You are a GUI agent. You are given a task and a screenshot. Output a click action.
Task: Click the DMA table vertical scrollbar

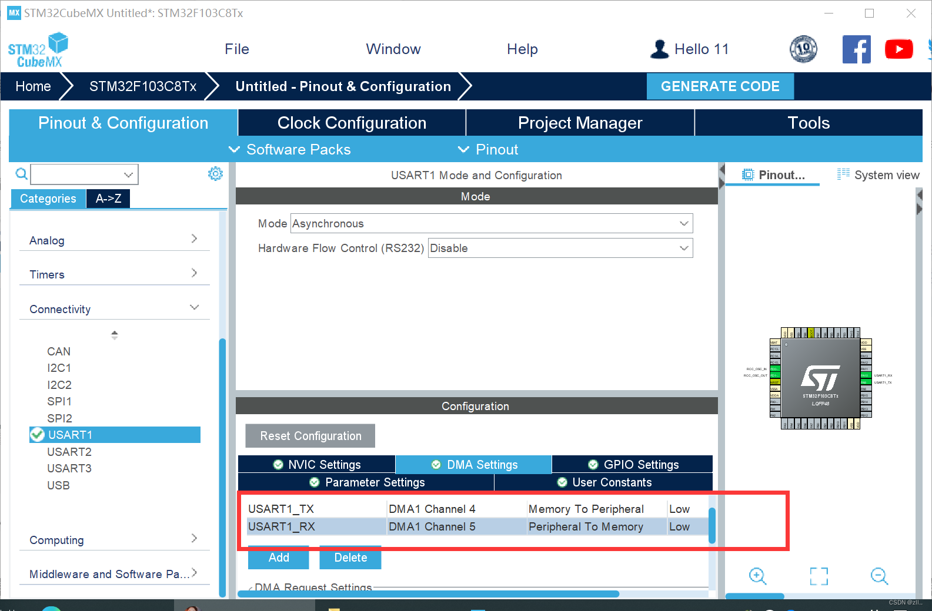(x=712, y=526)
